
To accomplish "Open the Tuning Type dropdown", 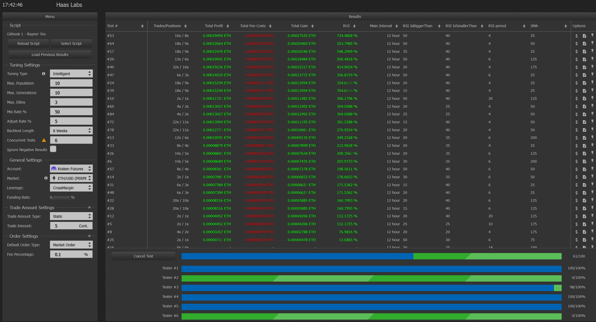I will click(71, 74).
